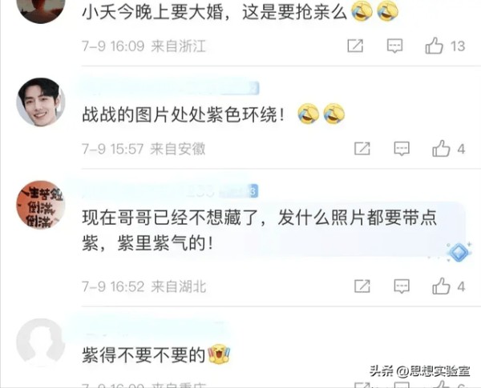Like the 浙江 comment with 13 likes
481x388 pixels.
434,46
